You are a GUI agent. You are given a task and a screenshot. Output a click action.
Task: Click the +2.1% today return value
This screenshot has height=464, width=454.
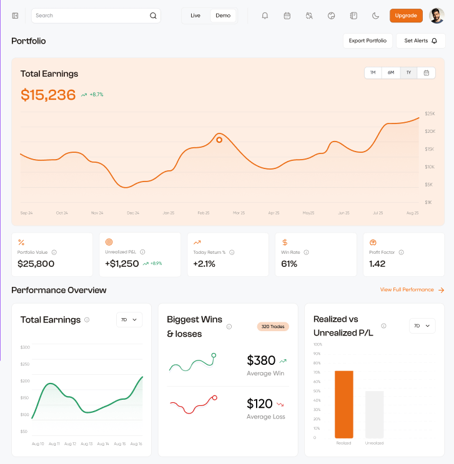pos(204,264)
